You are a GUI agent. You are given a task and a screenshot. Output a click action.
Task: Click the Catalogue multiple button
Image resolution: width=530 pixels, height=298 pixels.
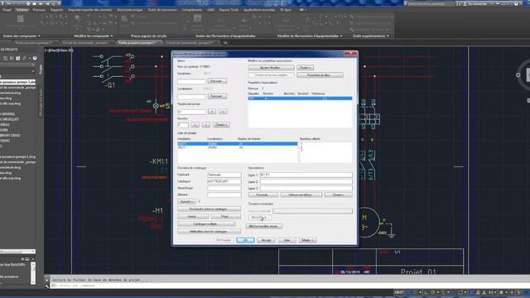(206, 224)
